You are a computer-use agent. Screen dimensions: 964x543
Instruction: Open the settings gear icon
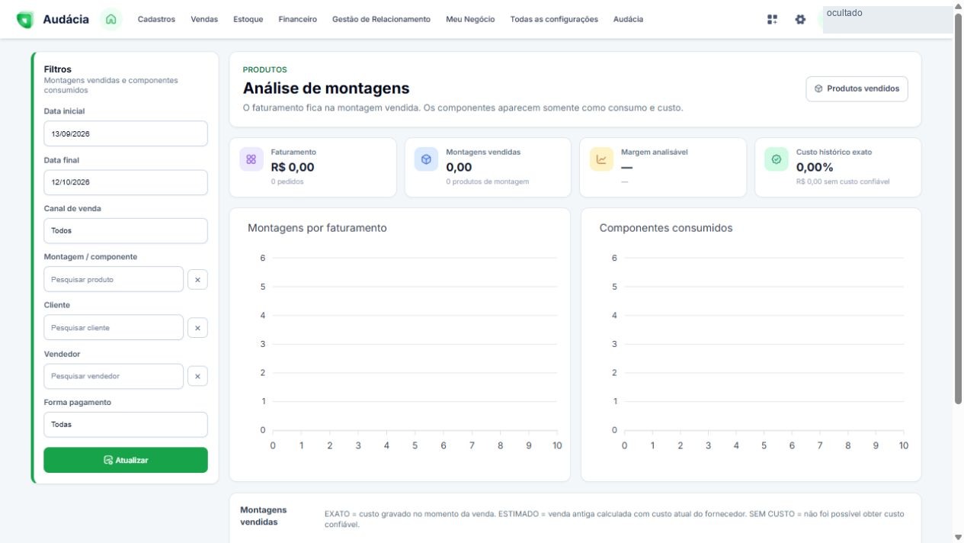click(800, 20)
